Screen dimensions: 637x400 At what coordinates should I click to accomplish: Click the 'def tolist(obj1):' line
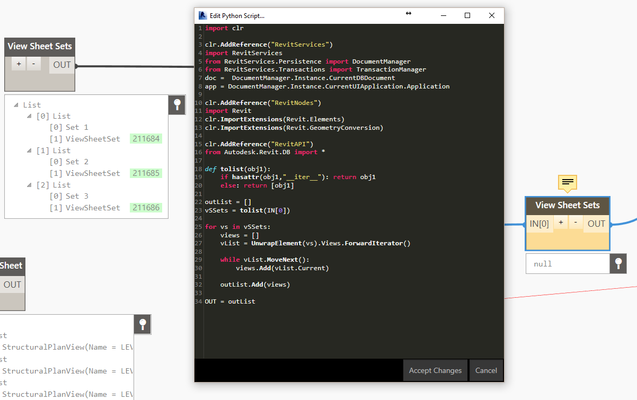click(x=238, y=169)
